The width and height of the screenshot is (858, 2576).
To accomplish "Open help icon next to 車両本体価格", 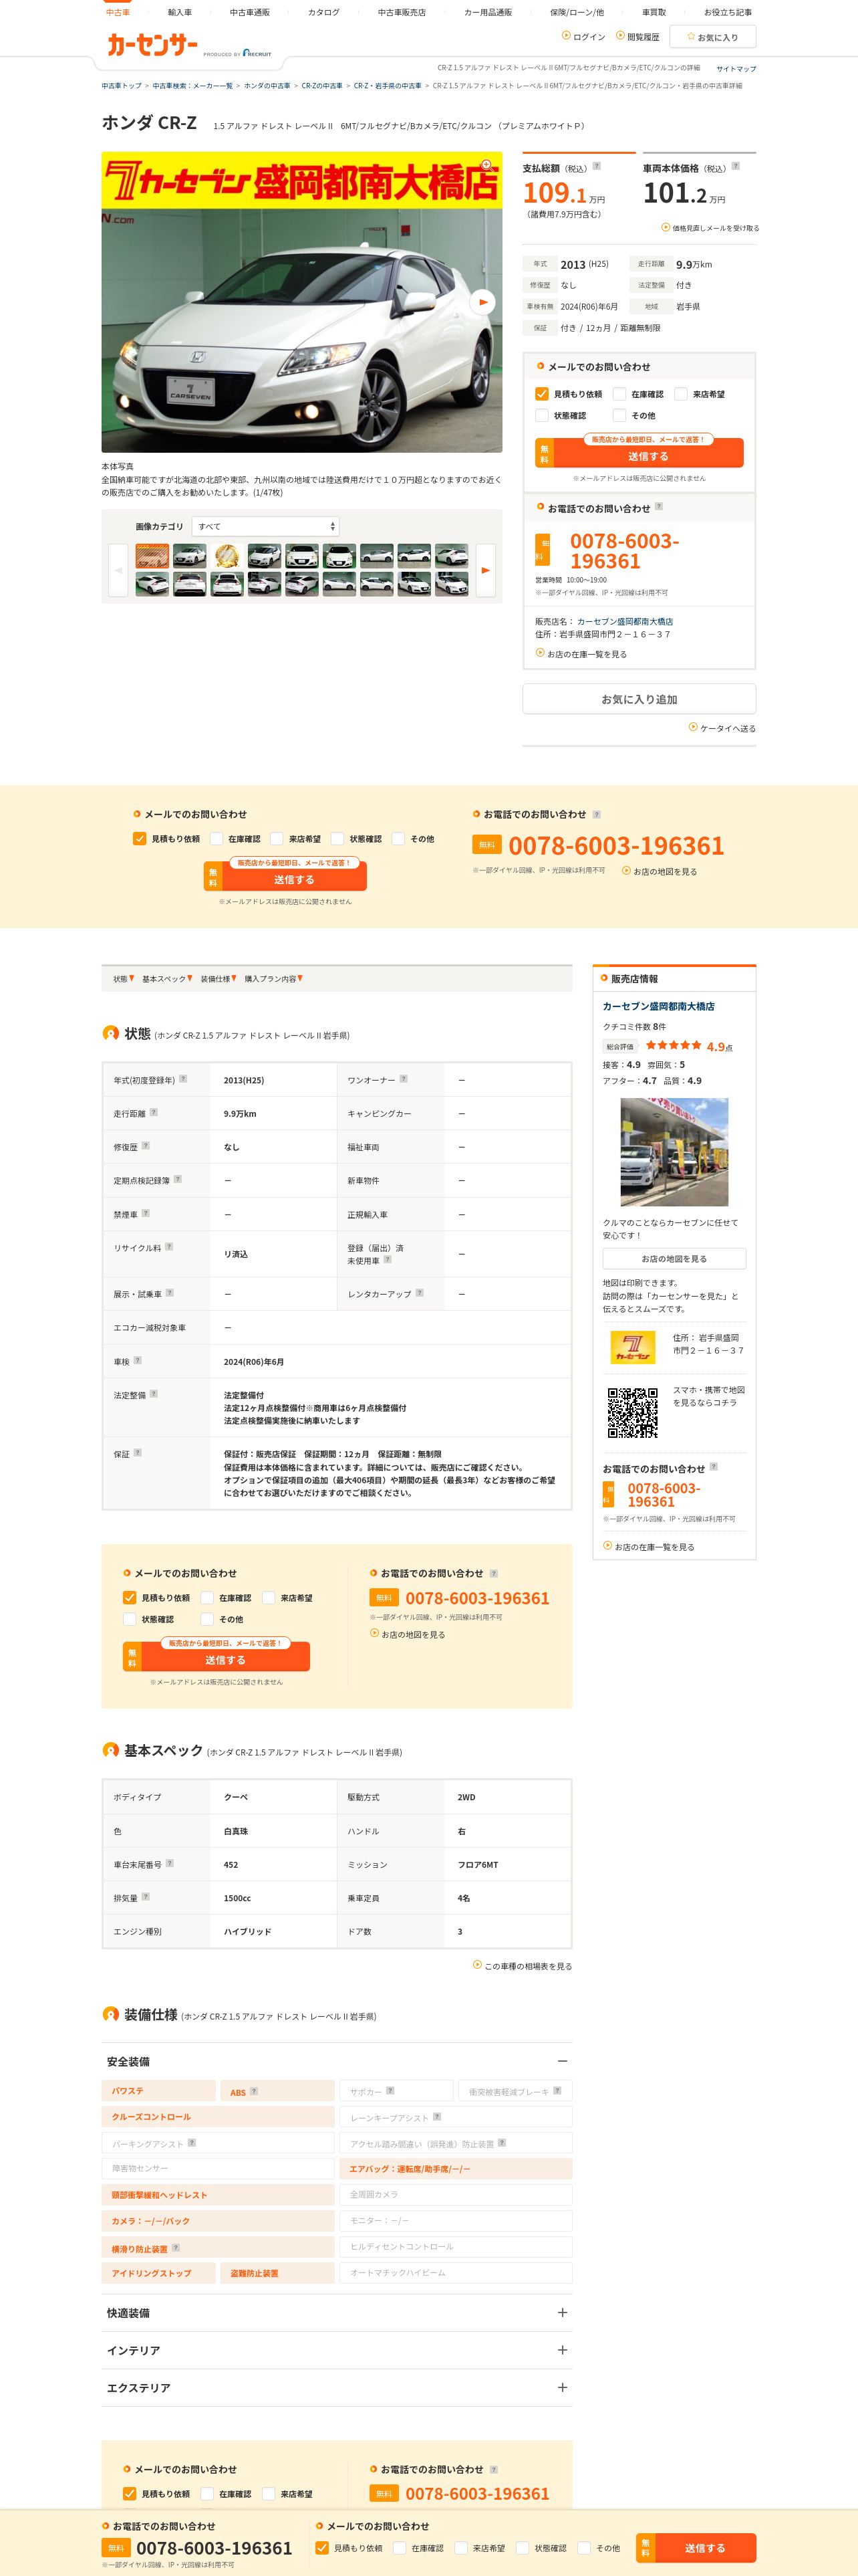I will 736,166.
